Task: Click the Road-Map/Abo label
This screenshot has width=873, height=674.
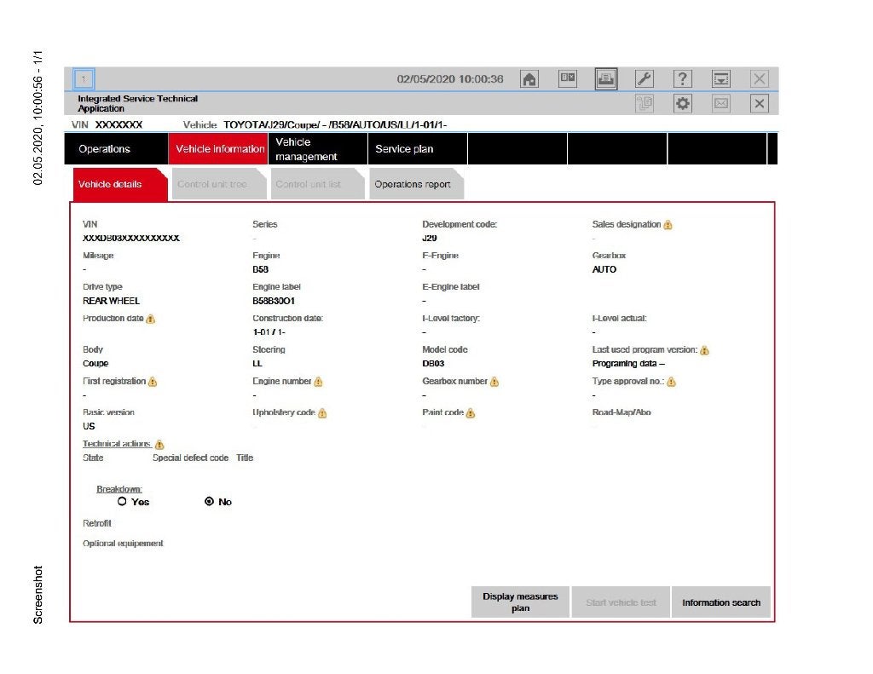Action: point(622,412)
